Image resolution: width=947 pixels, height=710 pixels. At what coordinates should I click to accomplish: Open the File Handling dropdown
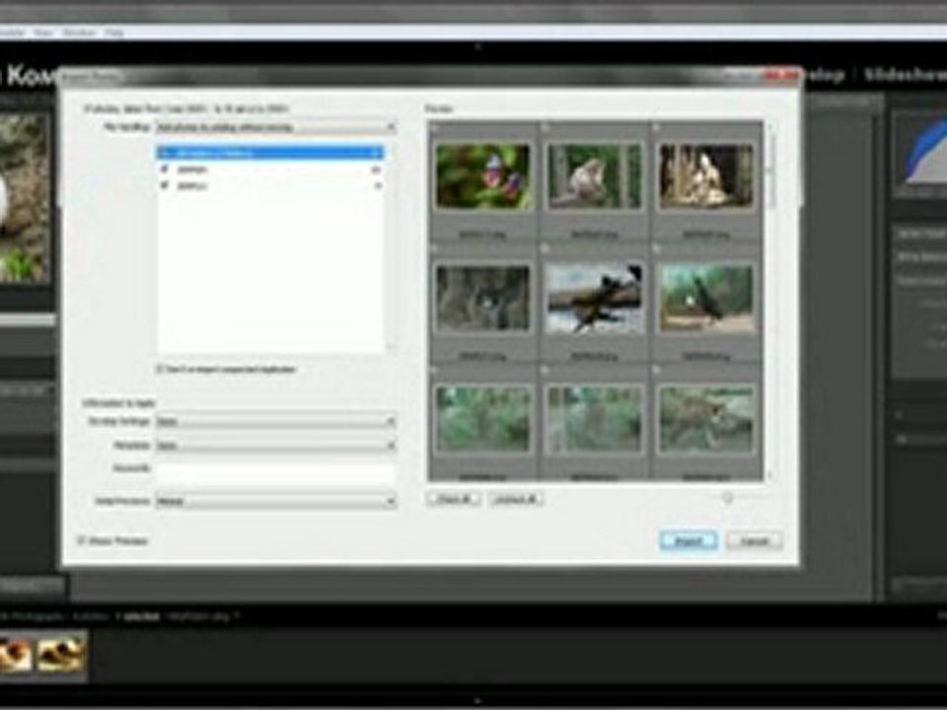[x=275, y=127]
